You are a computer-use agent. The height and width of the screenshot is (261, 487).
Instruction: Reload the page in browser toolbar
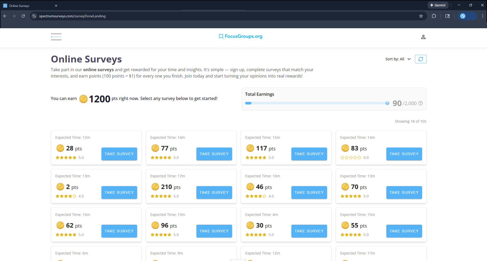[23, 16]
